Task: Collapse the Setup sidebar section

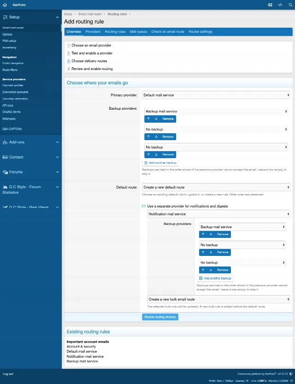Action: coord(57,17)
